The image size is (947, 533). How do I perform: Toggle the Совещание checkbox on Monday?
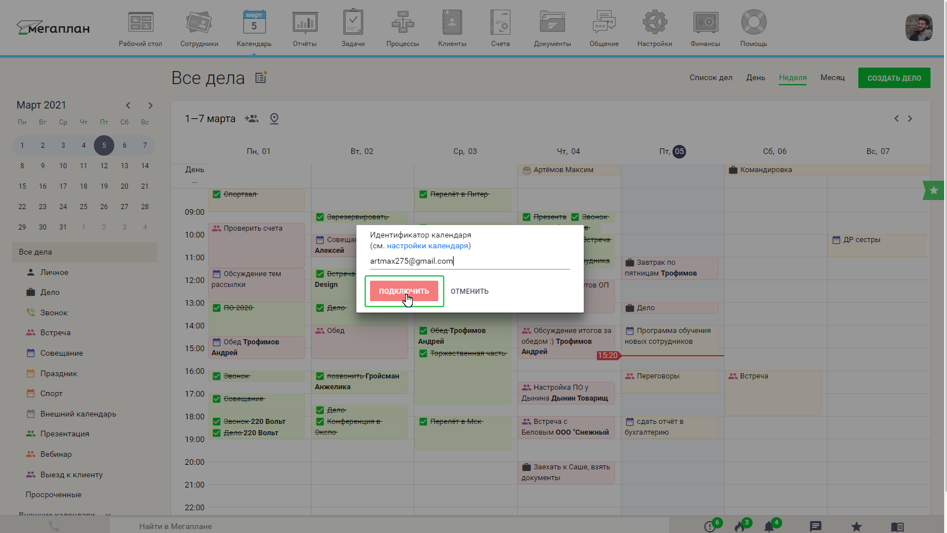(x=217, y=399)
